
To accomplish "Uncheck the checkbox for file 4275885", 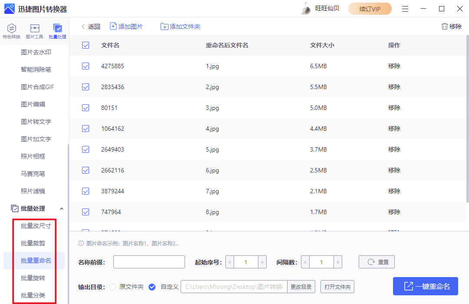I will point(86,66).
